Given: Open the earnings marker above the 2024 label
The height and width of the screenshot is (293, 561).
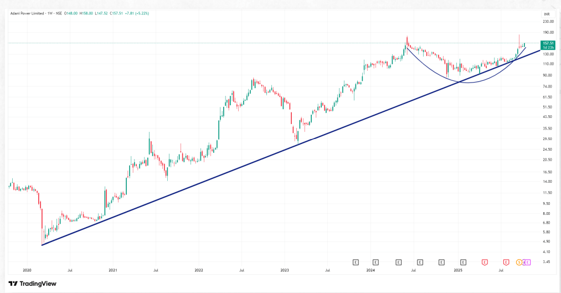Looking at the screenshot, I should [x=375, y=262].
